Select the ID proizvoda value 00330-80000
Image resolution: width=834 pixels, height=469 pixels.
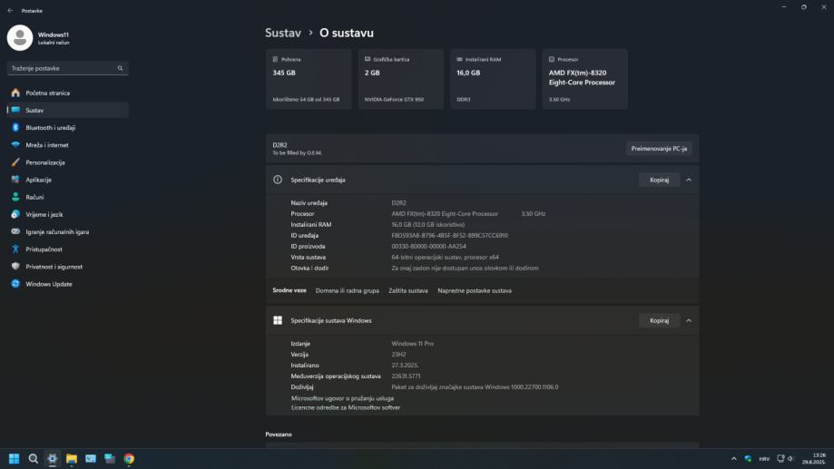click(428, 246)
